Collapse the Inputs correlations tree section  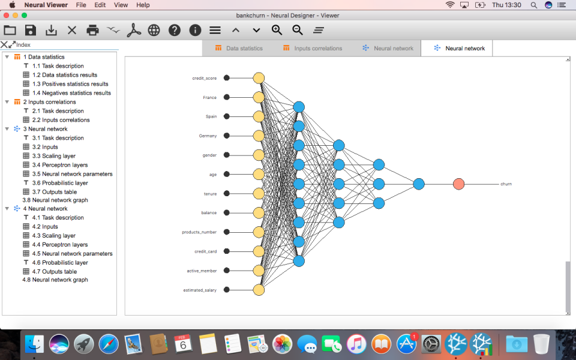(x=7, y=101)
